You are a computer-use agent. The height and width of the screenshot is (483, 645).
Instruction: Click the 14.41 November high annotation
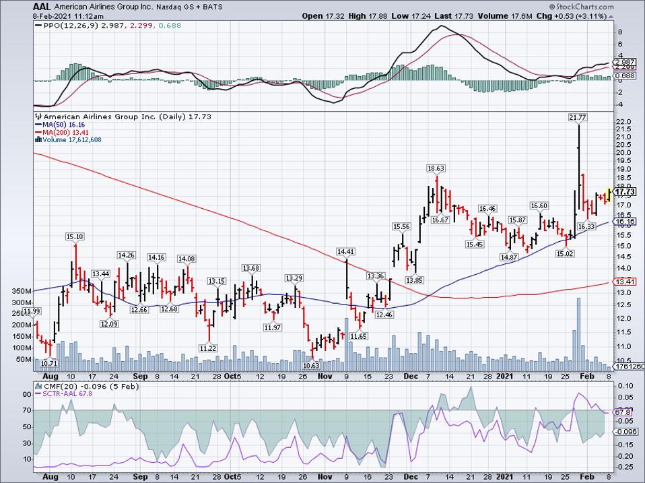point(346,251)
